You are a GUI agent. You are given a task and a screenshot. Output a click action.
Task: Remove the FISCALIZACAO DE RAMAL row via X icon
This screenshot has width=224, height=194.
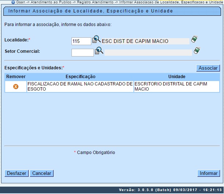(16, 87)
